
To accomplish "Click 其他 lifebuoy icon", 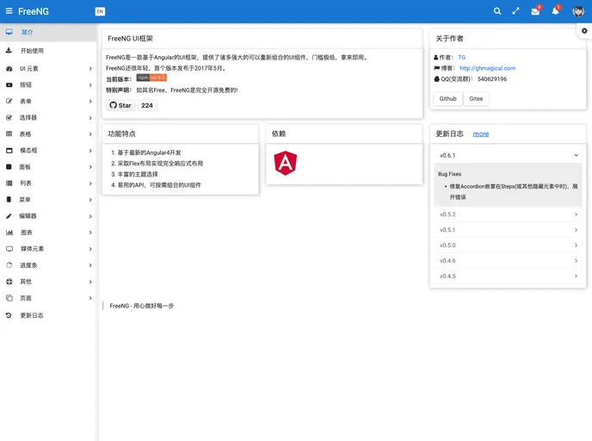I will [x=9, y=282].
